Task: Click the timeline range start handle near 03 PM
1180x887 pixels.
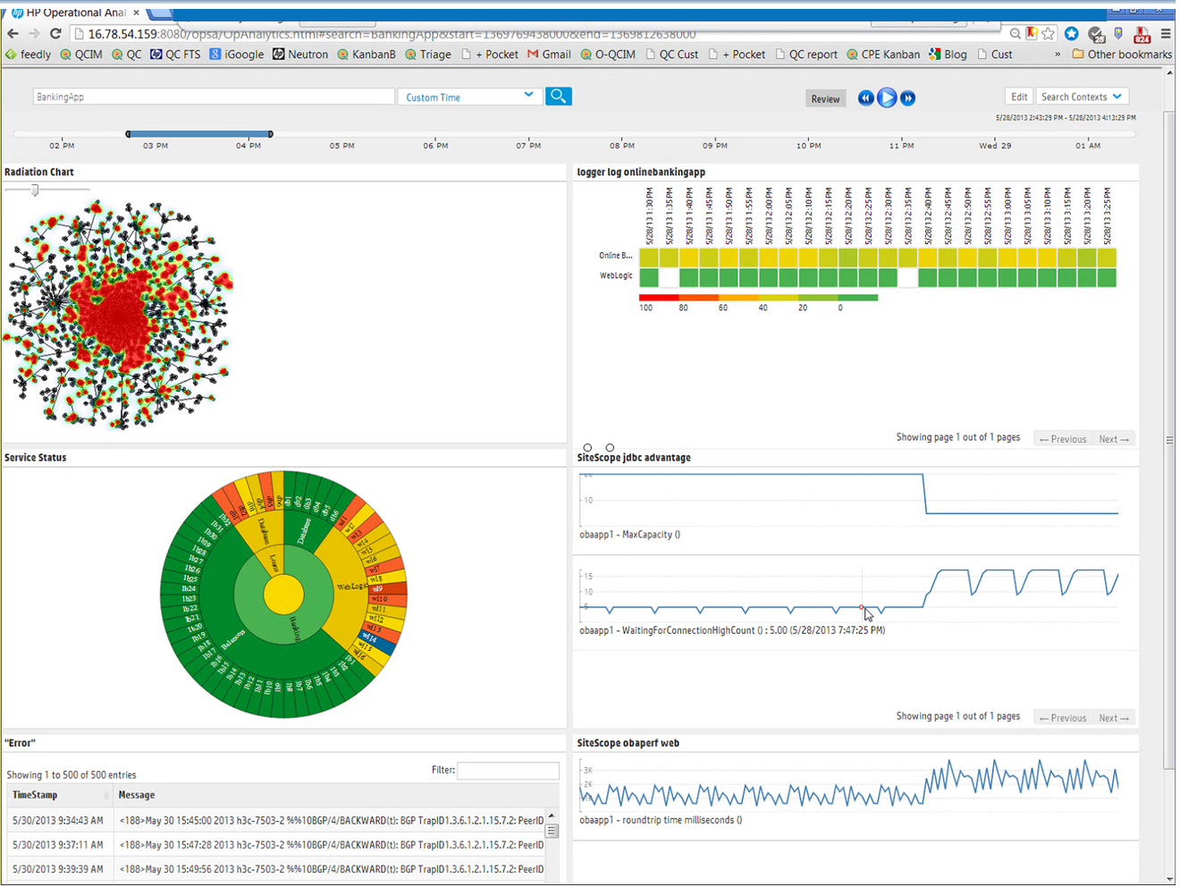Action: (x=128, y=134)
